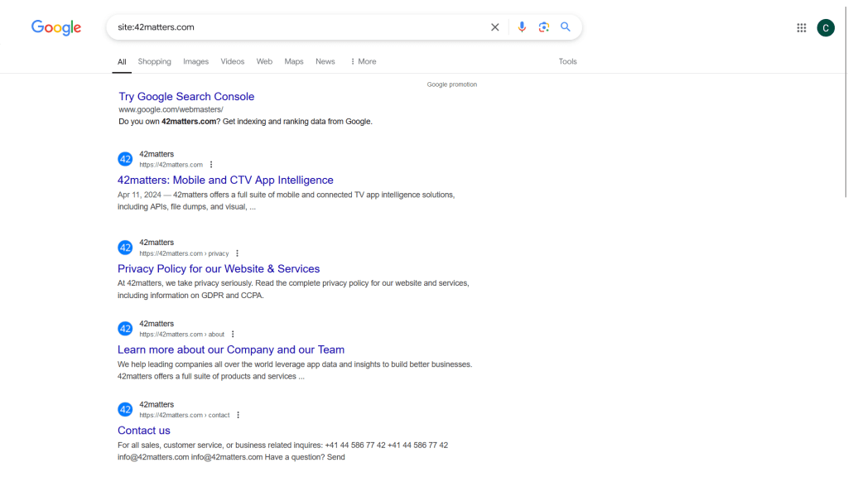Switch to the News tab
Viewport: 848px width, 477px height.
(x=325, y=60)
